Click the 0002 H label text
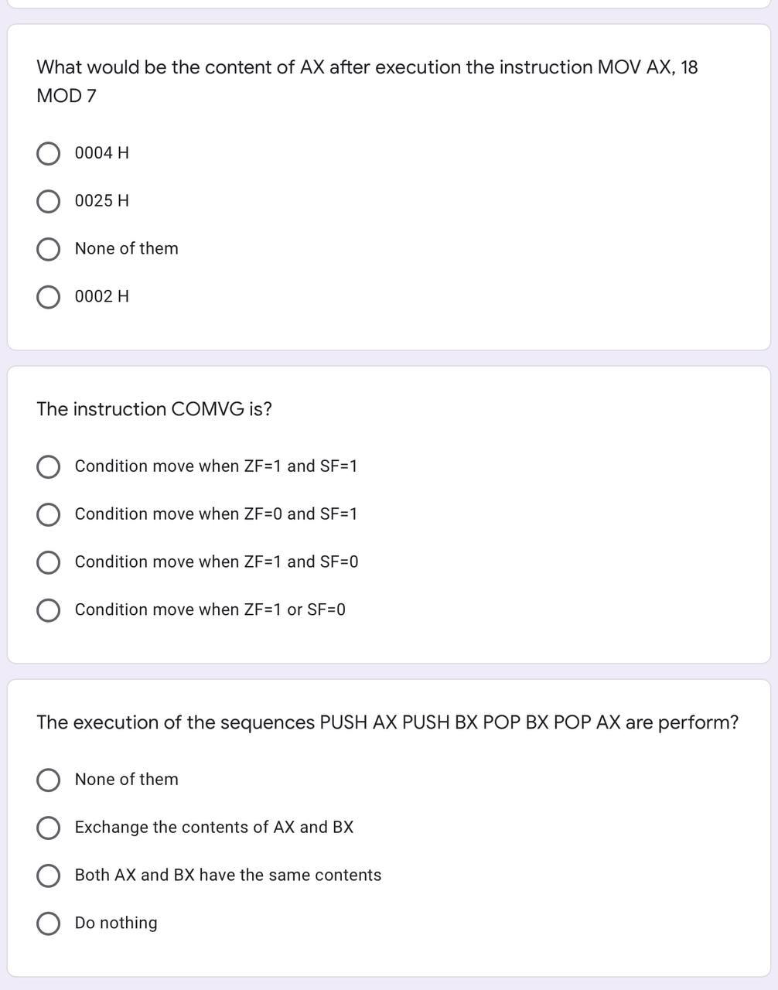This screenshot has height=990, width=778. 102,296
